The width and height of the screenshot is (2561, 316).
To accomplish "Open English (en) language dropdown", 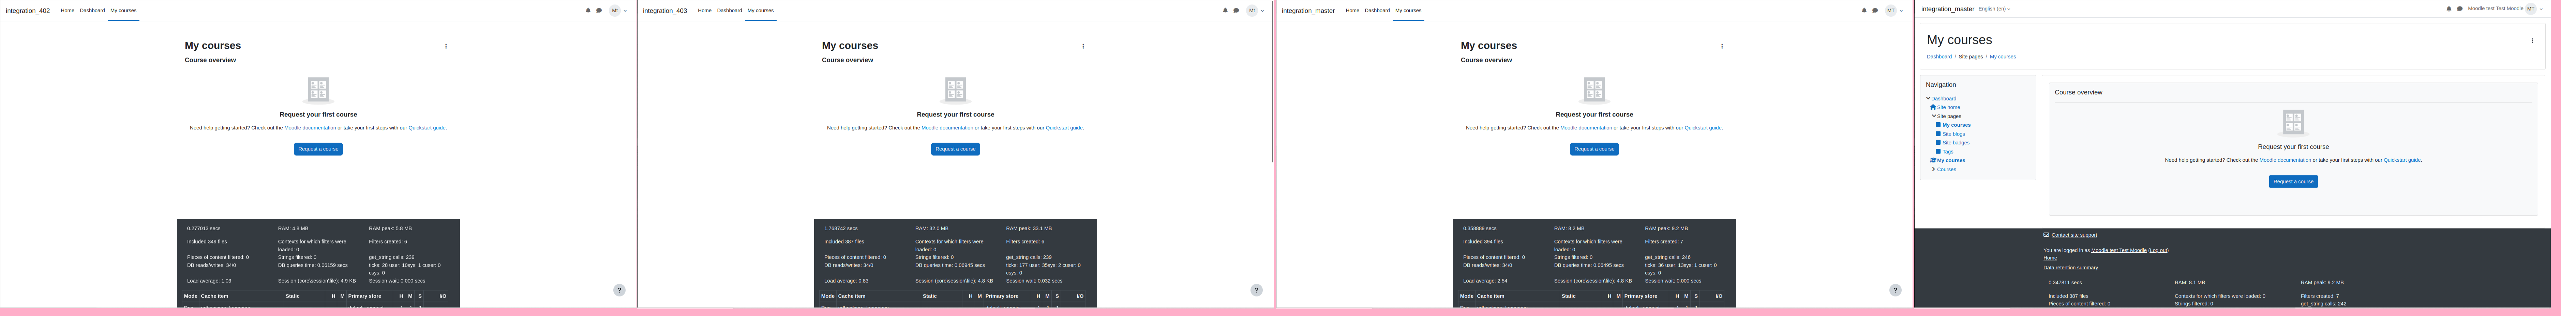I will (x=1994, y=9).
